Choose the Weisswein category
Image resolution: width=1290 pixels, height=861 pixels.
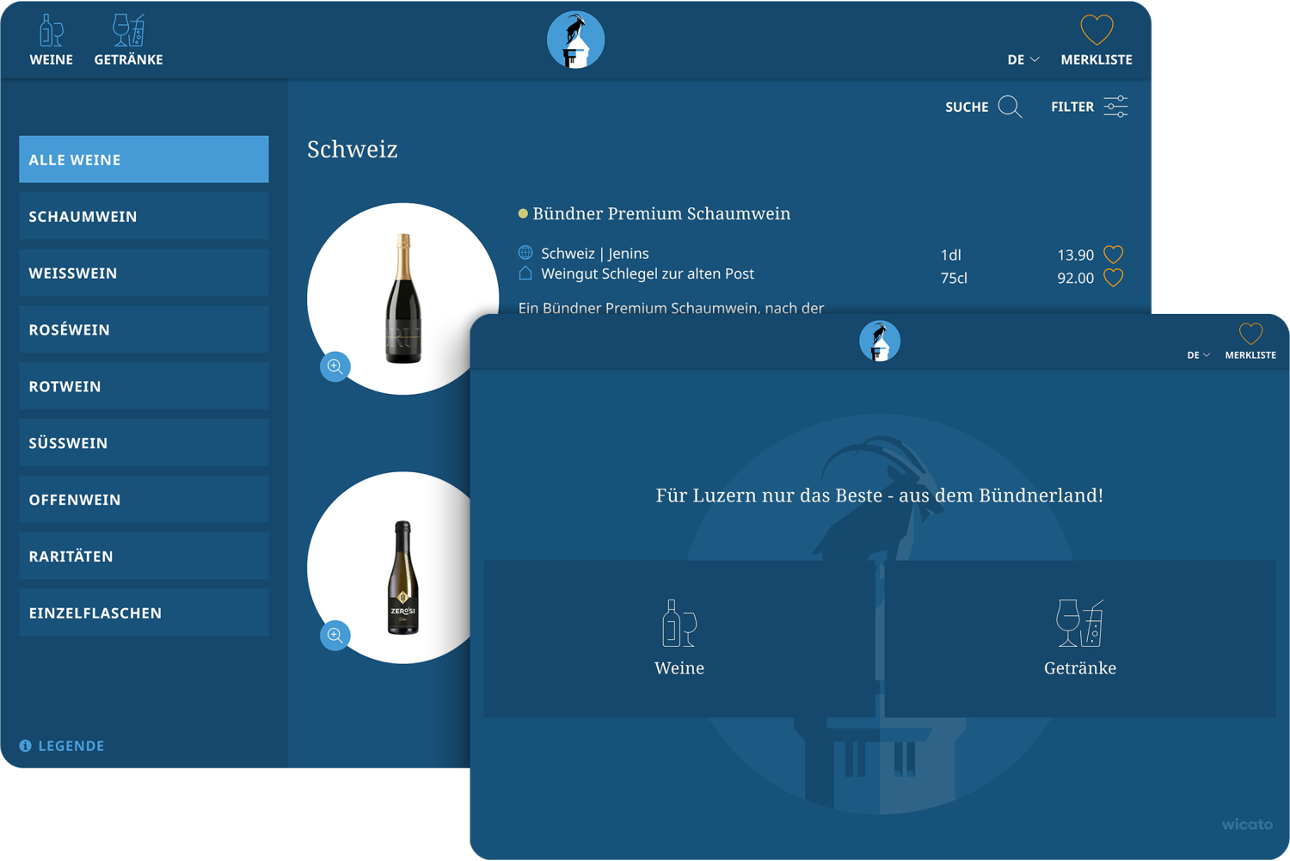144,273
